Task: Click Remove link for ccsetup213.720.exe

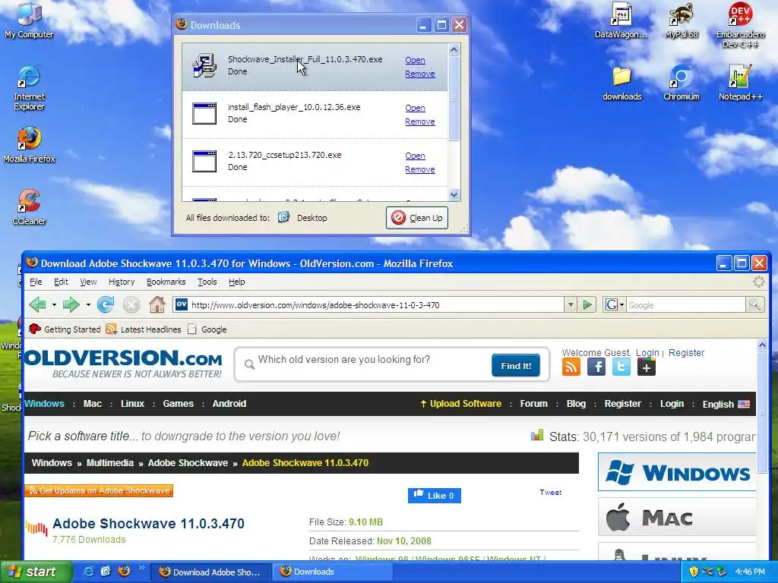Action: click(x=419, y=169)
